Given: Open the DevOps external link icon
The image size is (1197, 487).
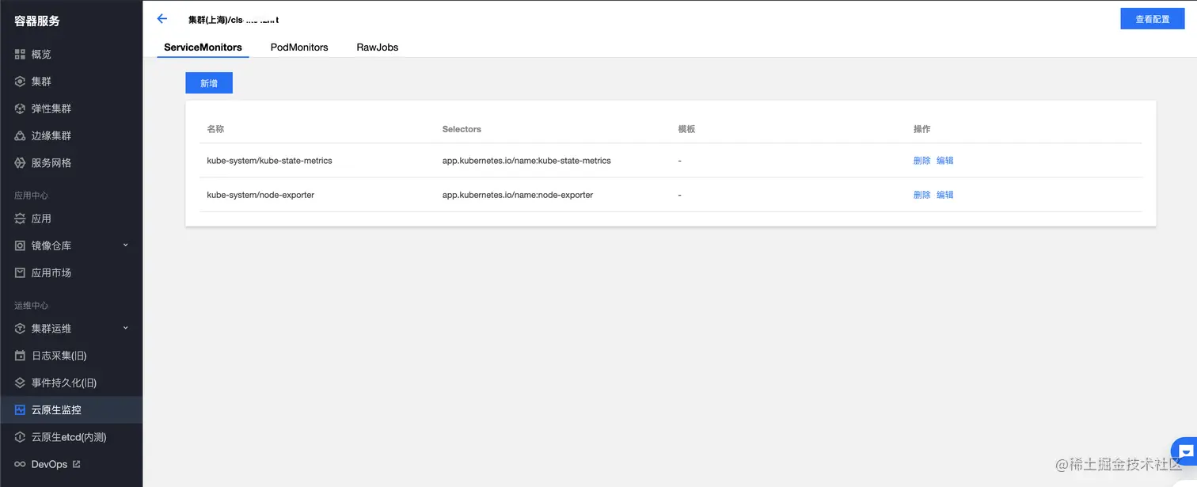Looking at the screenshot, I should tap(76, 464).
